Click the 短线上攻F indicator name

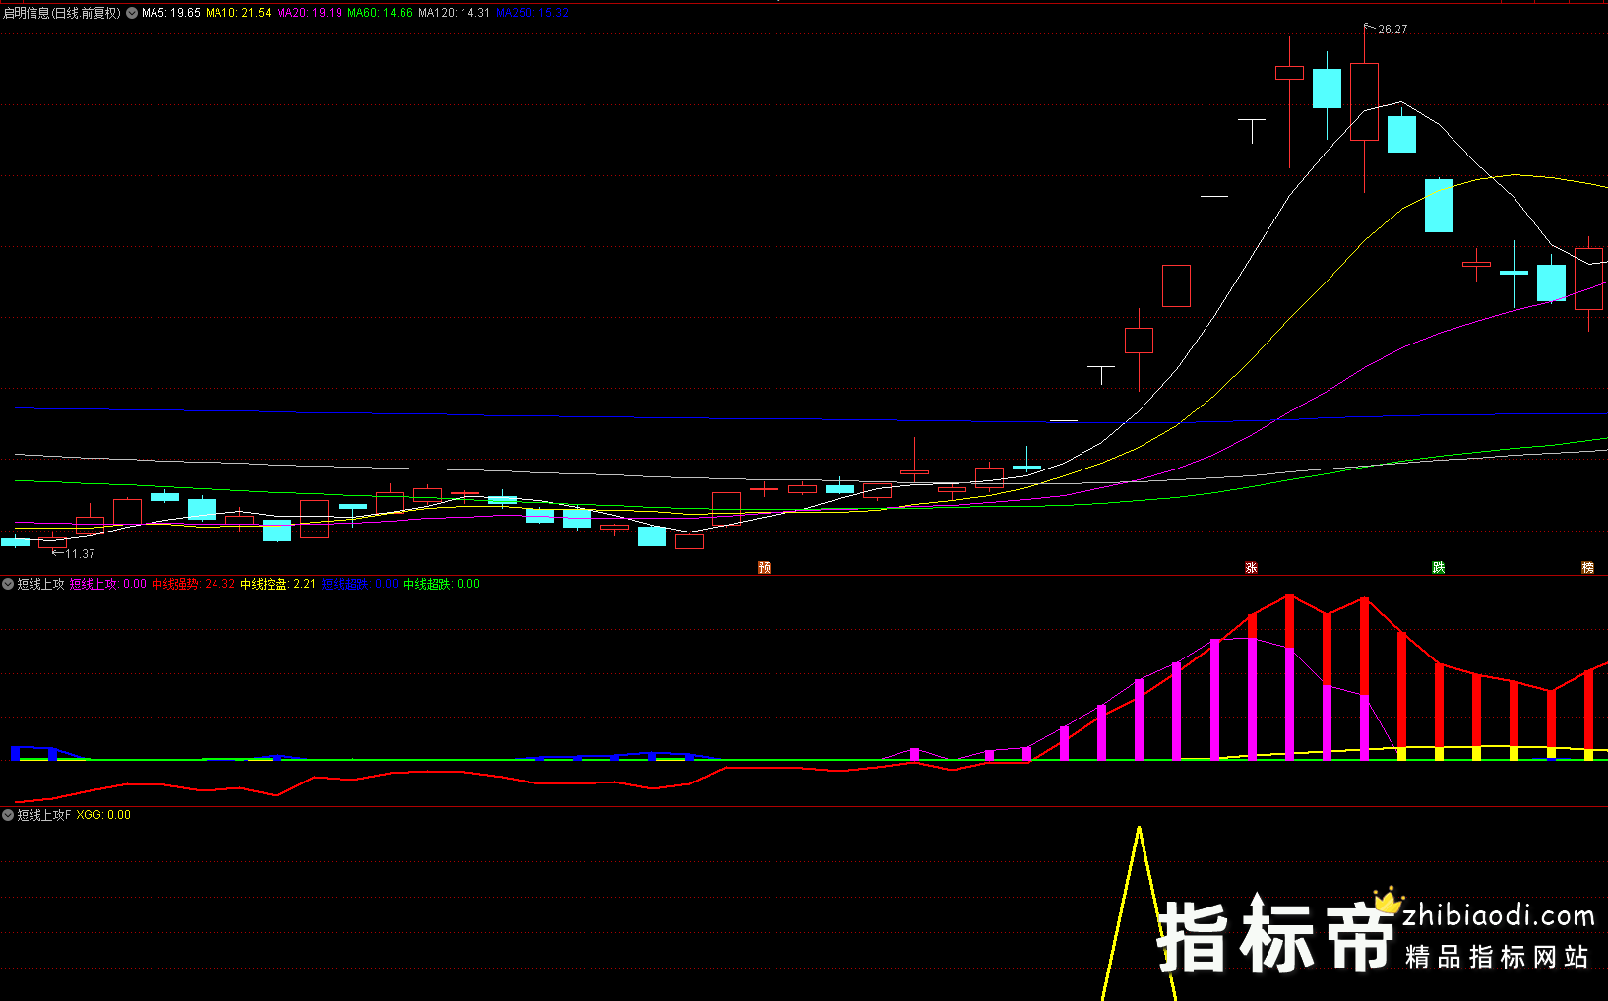[x=44, y=815]
